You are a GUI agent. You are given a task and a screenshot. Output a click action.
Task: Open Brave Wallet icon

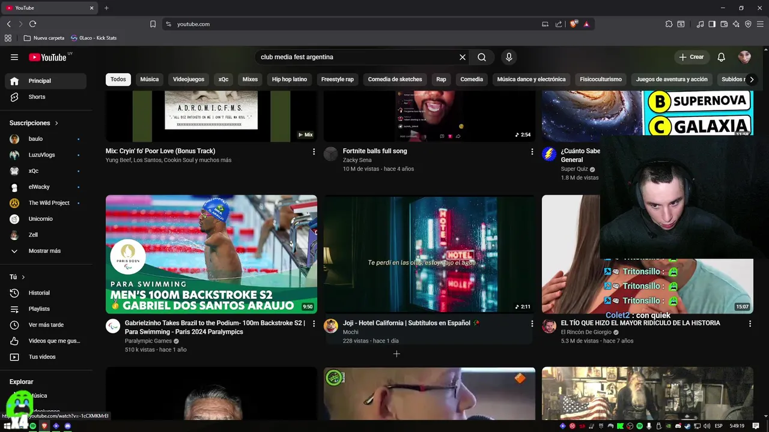click(x=724, y=24)
